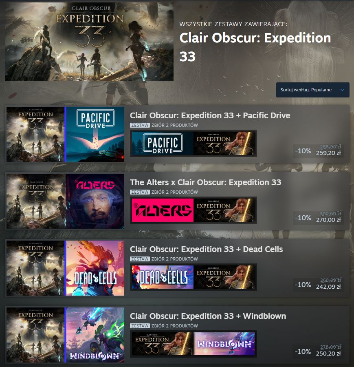Click the sort dropdown chevron arrow

[x=342, y=90]
